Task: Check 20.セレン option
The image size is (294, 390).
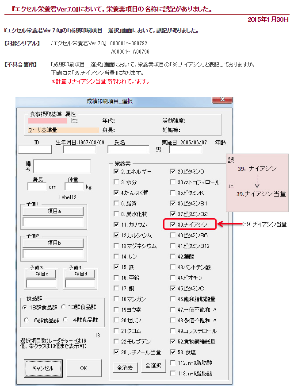Action: (116, 320)
